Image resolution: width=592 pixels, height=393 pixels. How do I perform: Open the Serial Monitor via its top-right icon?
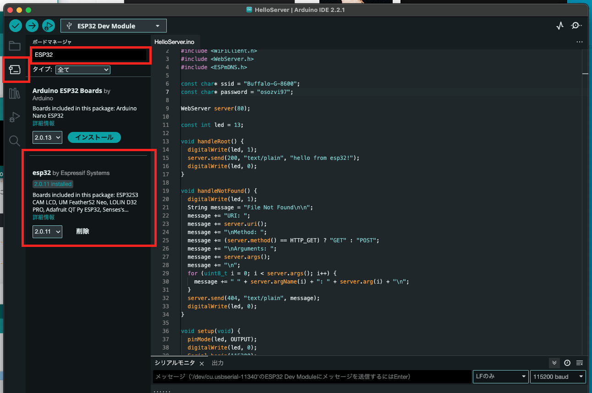[576, 26]
